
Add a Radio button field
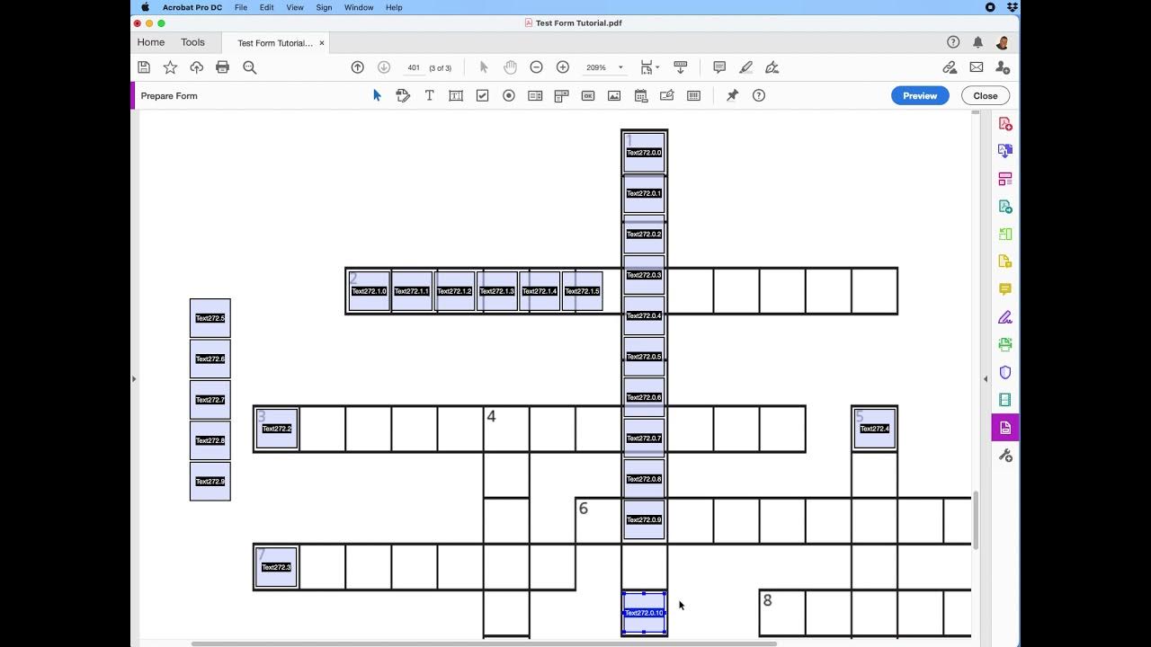pos(509,95)
